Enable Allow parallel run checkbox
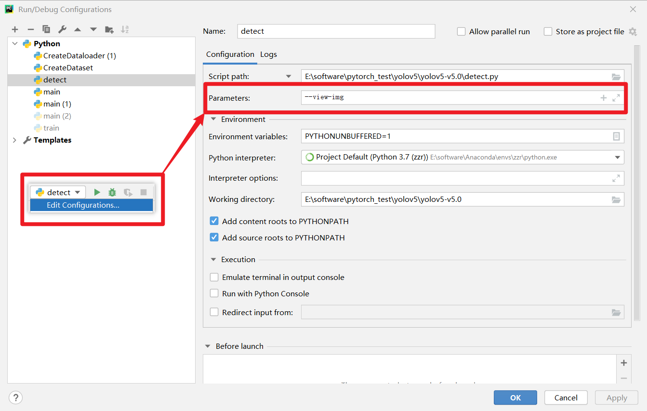Image resolution: width=647 pixels, height=411 pixels. pos(461,31)
